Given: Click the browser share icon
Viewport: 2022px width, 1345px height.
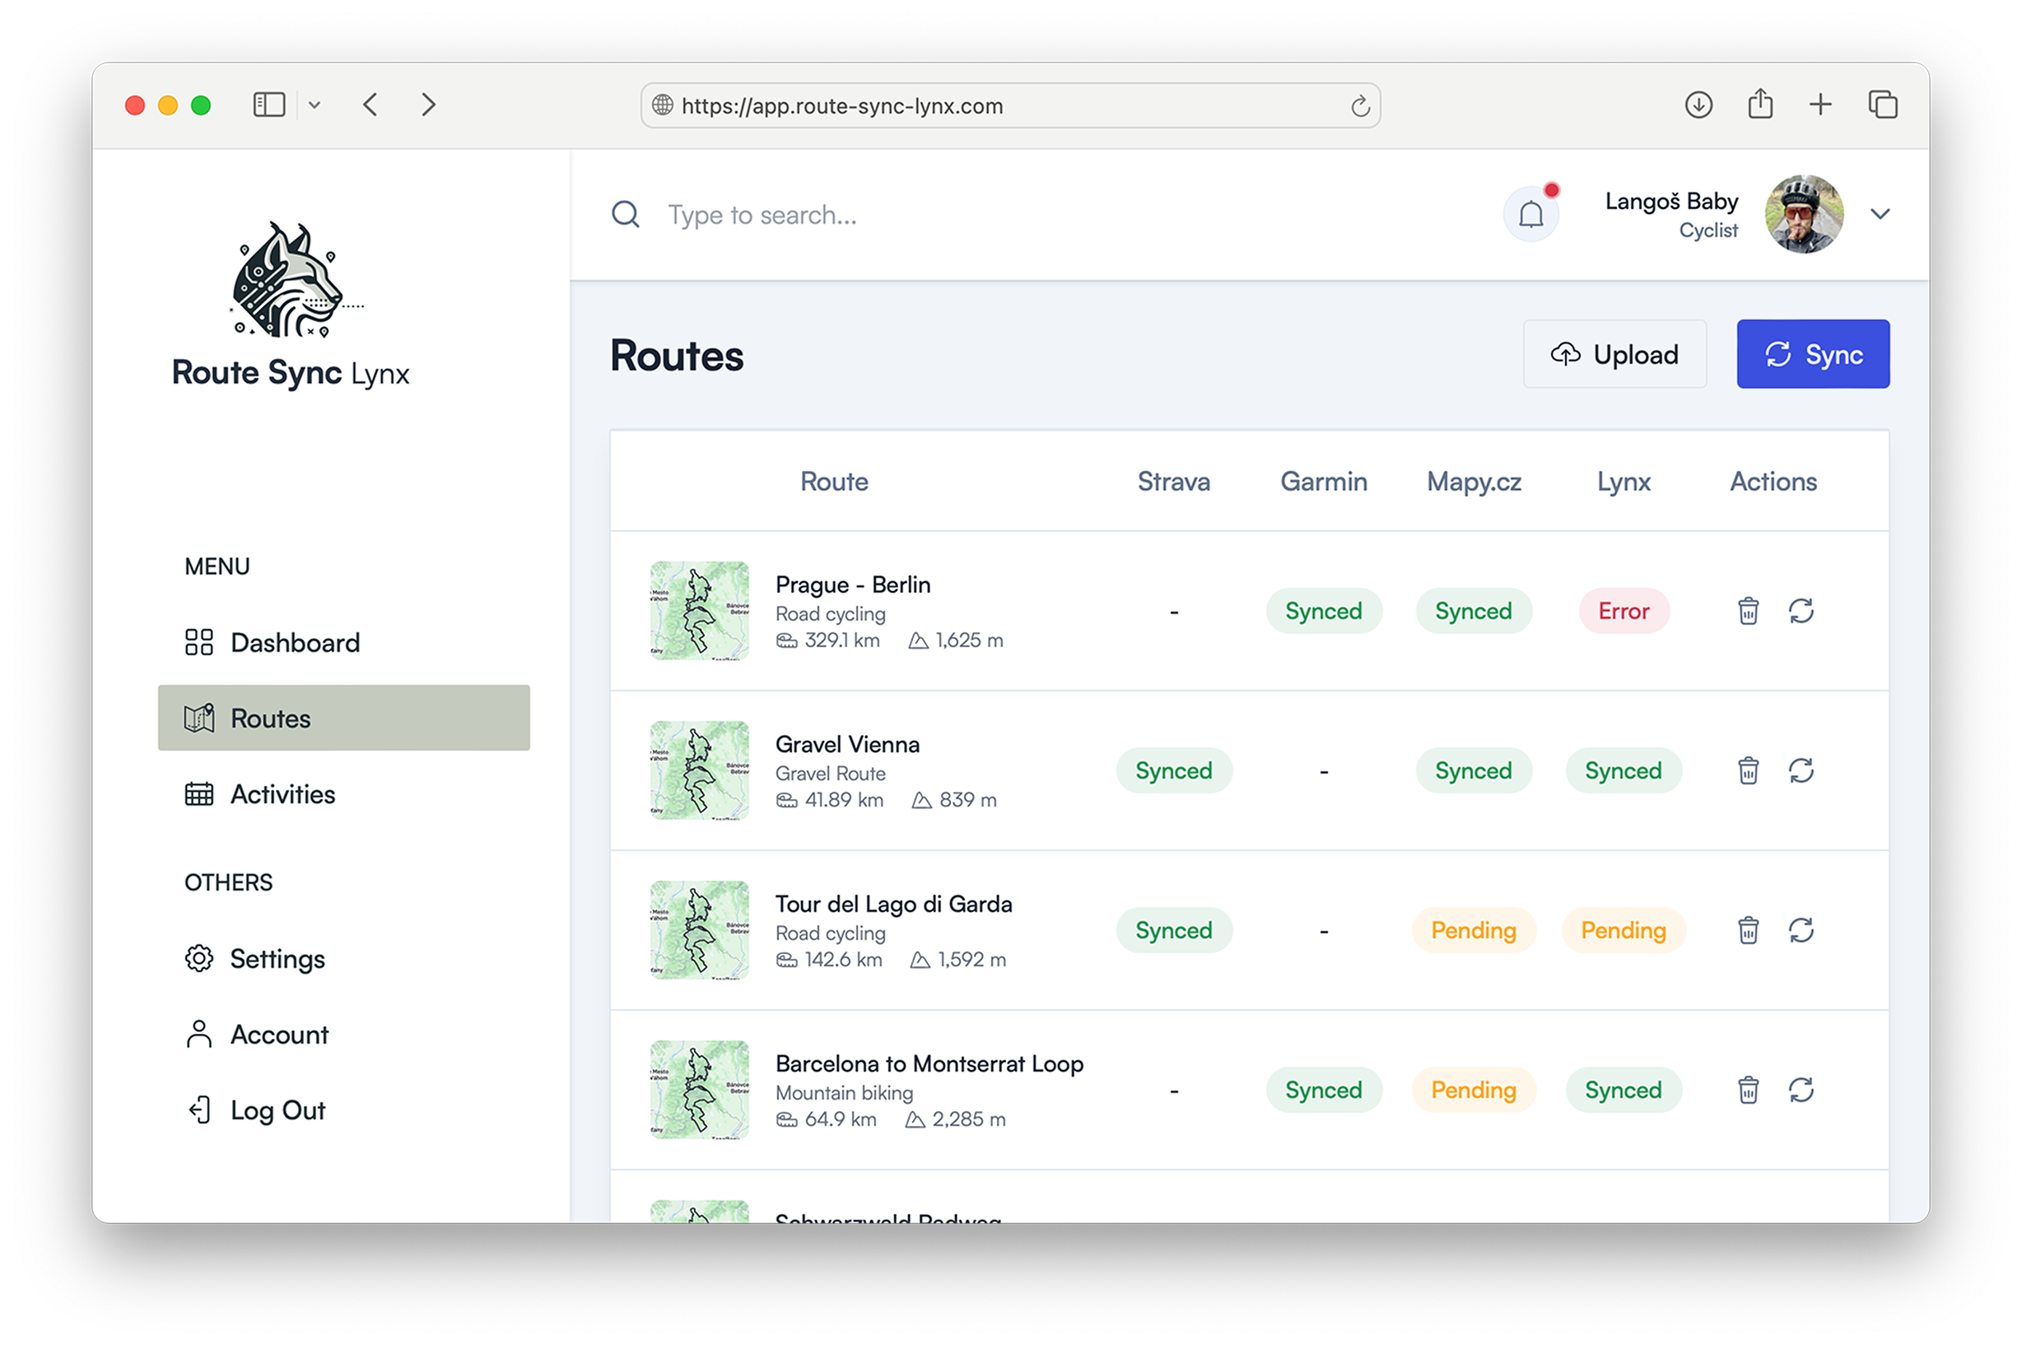Looking at the screenshot, I should pyautogui.click(x=1759, y=105).
